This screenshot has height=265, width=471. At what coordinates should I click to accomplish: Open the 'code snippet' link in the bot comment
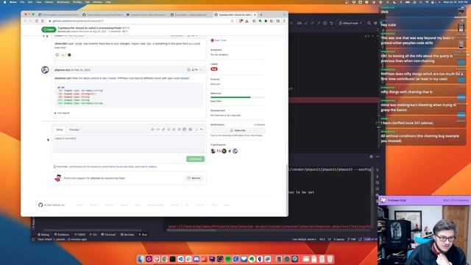point(182,78)
